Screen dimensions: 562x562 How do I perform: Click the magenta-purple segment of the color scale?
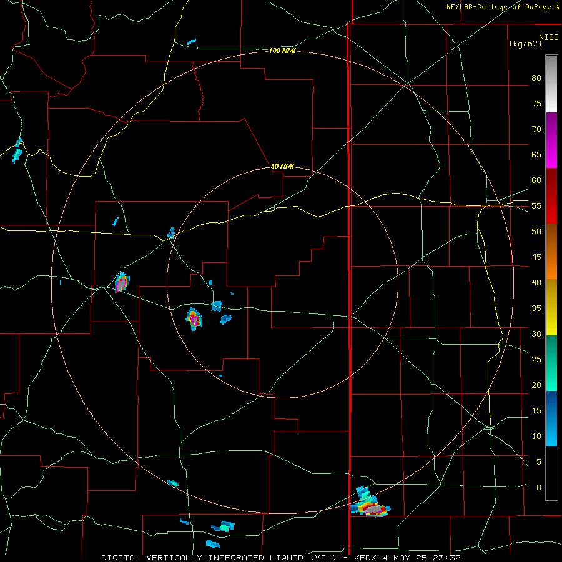[x=551, y=140]
